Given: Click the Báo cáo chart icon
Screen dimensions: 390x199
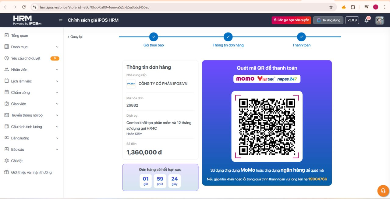Looking at the screenshot, I should coord(7,149).
